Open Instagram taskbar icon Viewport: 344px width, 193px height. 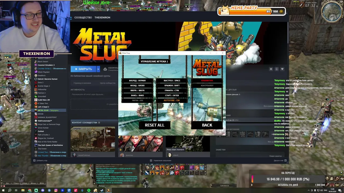56,190
